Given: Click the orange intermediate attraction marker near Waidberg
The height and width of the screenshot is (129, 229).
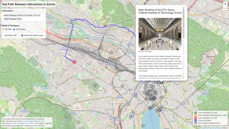Looking at the screenshot, I should pyautogui.click(x=105, y=25).
